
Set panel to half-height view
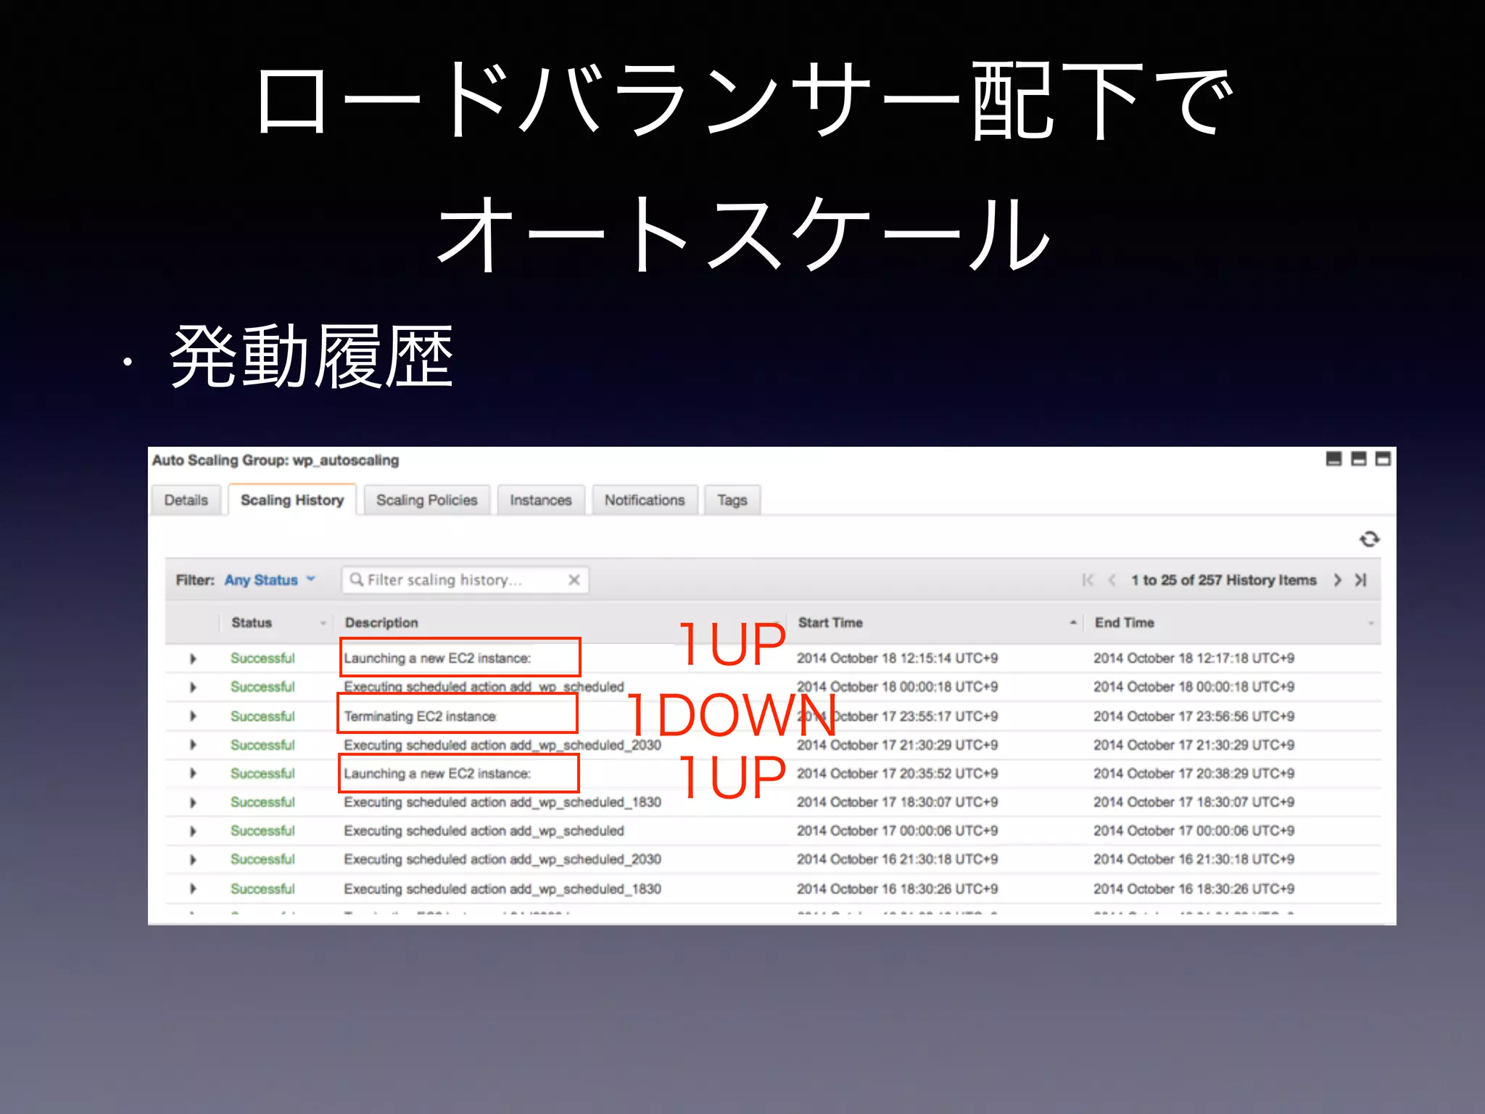coord(1359,459)
